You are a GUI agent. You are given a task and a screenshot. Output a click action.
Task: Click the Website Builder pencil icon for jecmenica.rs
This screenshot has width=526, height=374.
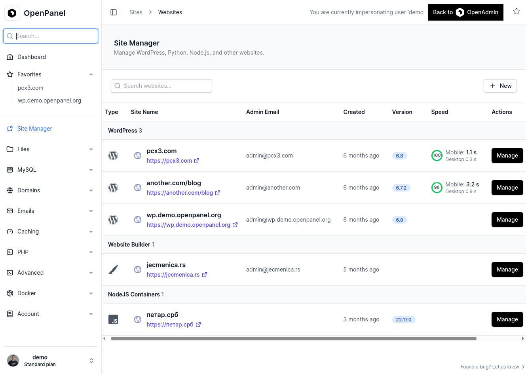pos(113,269)
